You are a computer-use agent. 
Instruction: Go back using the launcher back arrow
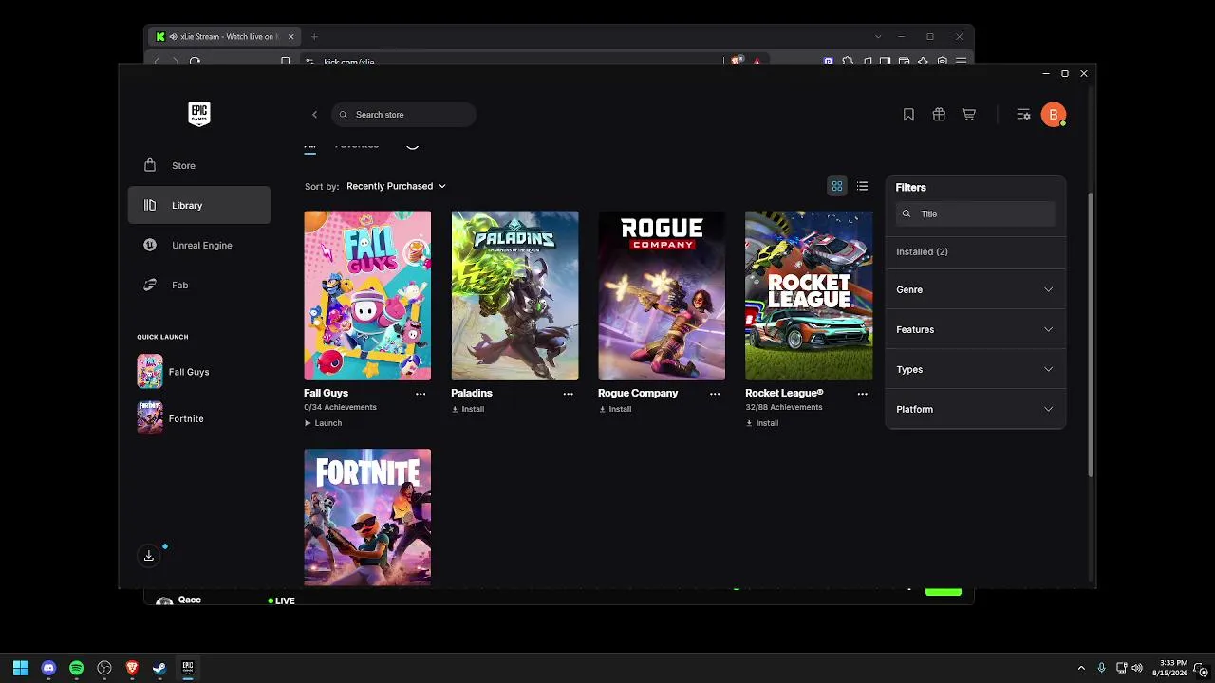(315, 115)
